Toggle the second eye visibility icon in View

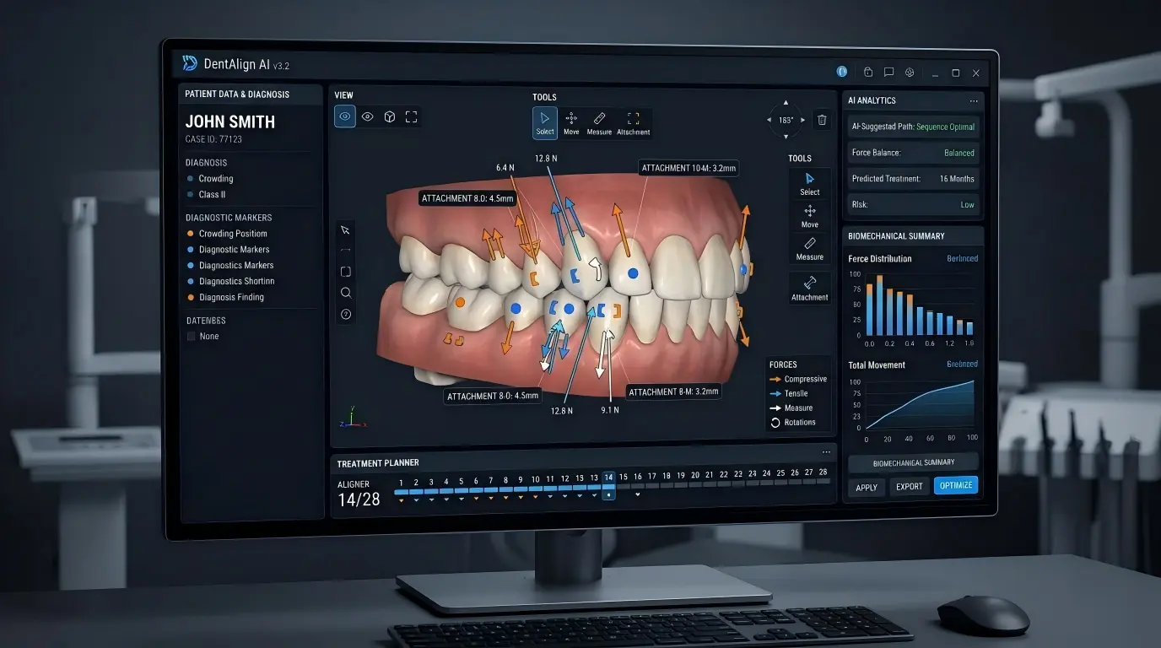point(367,116)
